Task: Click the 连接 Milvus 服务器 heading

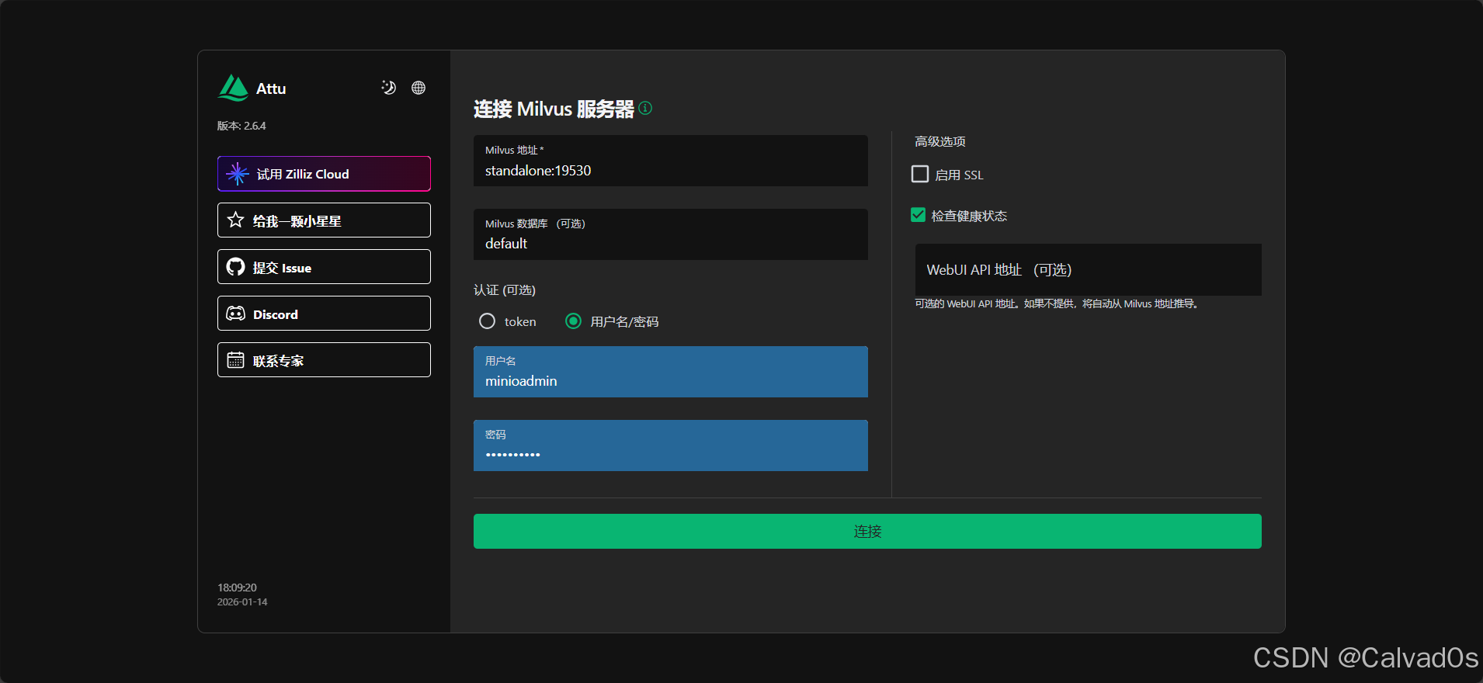Action: [554, 109]
